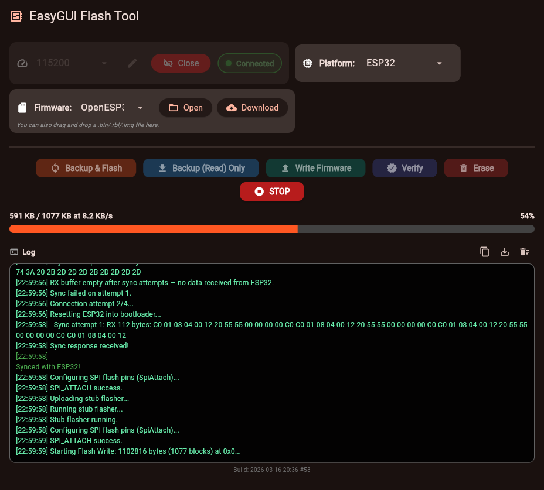544x490 pixels.
Task: Open the 115200 baud rate dropdown
Action: [72, 63]
